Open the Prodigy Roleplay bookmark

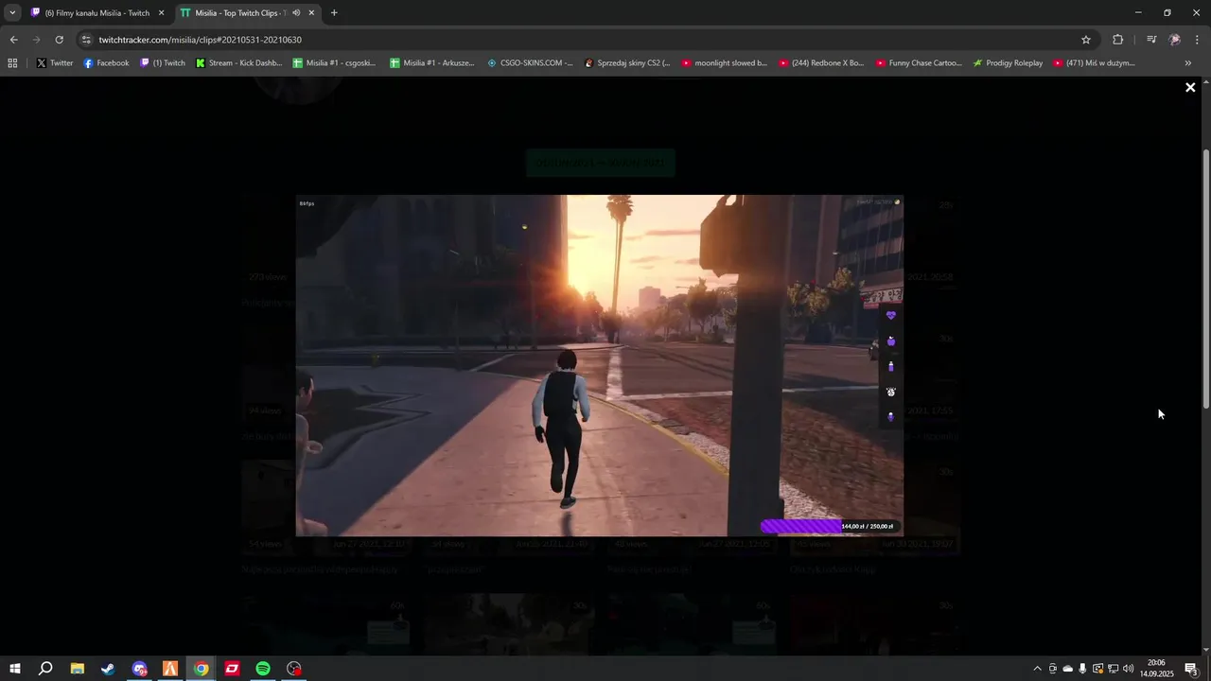click(1009, 63)
